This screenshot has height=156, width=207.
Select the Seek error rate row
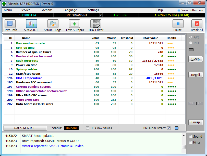pyautogui.click(x=94, y=61)
